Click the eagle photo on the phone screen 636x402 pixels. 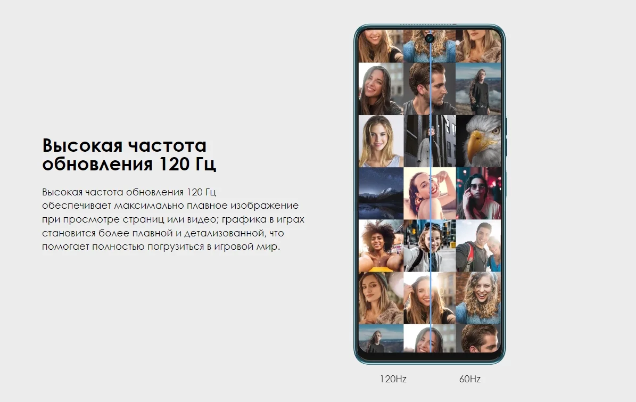pyautogui.click(x=479, y=141)
